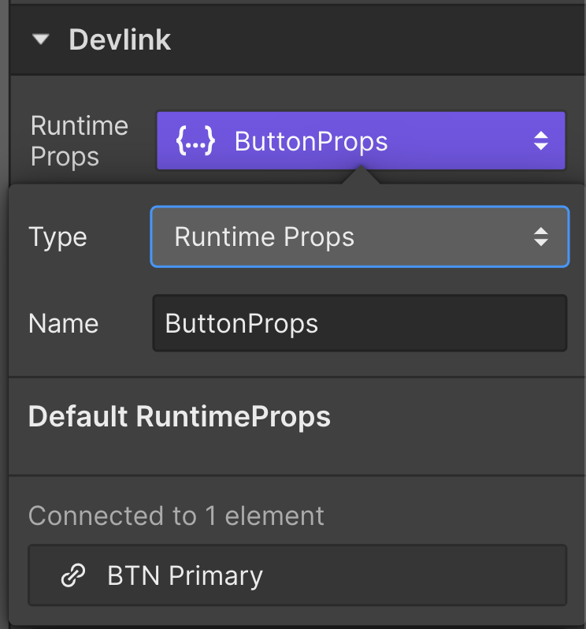Select the BTN Primary connected element row
This screenshot has width=586, height=629.
pyautogui.click(x=298, y=576)
